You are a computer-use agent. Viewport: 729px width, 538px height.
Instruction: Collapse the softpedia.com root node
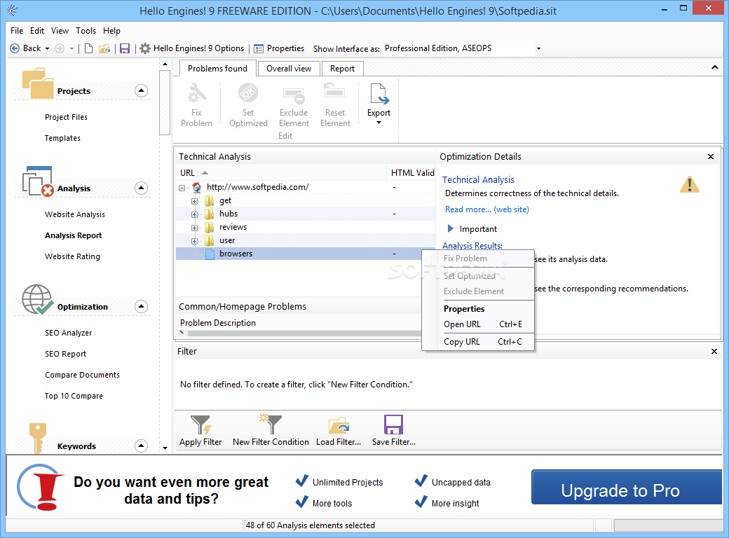click(x=182, y=188)
